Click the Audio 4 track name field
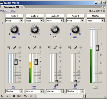 click(x=75, y=16)
